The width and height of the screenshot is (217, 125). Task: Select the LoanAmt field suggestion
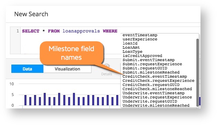click(131, 48)
